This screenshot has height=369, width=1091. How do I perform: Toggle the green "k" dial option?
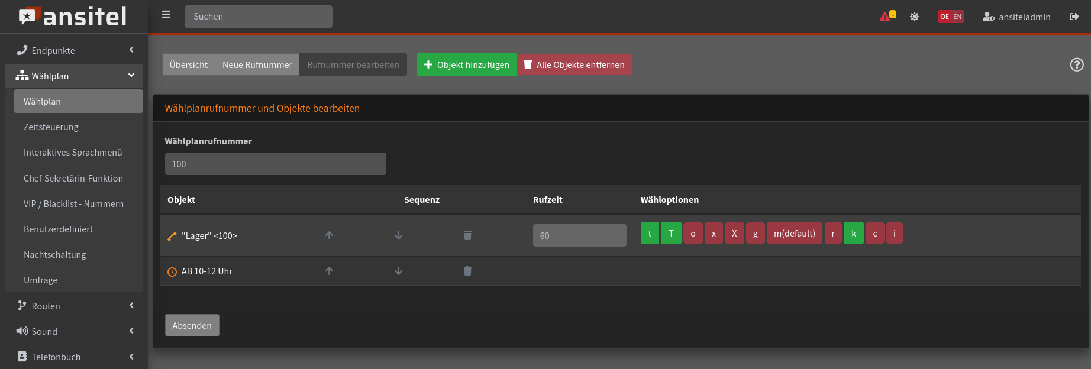[853, 234]
